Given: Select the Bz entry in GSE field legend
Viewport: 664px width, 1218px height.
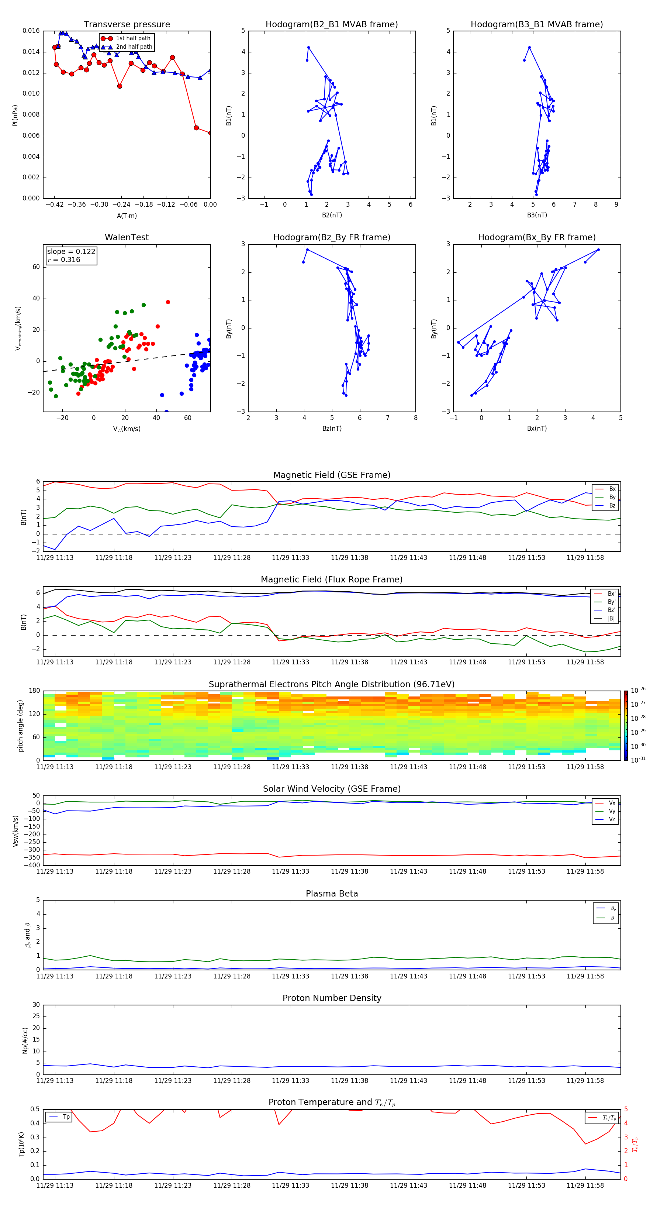Looking at the screenshot, I should pyautogui.click(x=606, y=505).
